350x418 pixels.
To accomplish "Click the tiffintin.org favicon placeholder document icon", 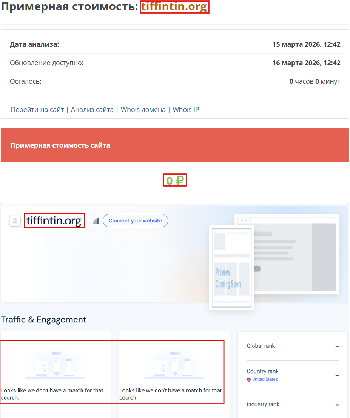I will (15, 220).
